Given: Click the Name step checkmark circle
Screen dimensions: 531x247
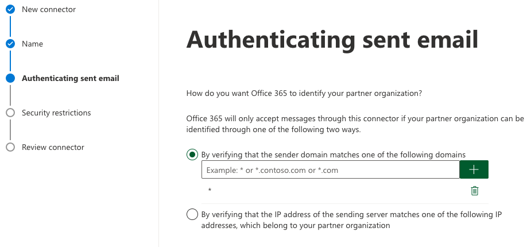Looking at the screenshot, I should tap(10, 44).
